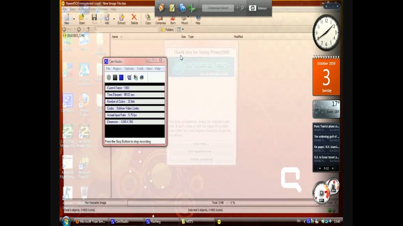This screenshot has height=226, width=403.
Task: Pause recording with CamStudio pause button
Action: tap(115, 78)
